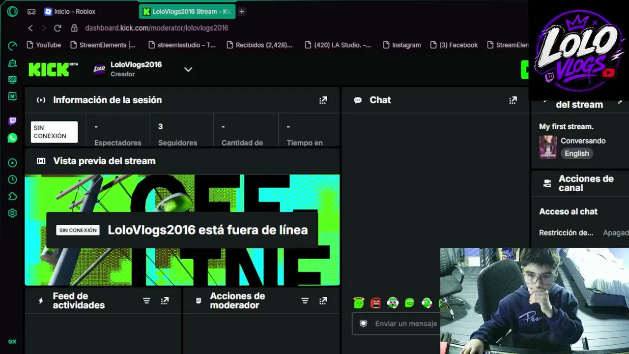This screenshot has width=629, height=354.
Task: Insert the angel halo emote
Action: pyautogui.click(x=359, y=303)
